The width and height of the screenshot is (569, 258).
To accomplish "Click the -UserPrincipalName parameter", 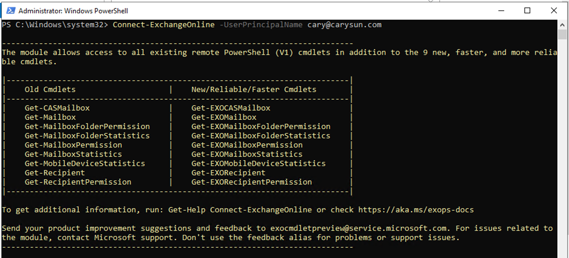I will click(261, 25).
